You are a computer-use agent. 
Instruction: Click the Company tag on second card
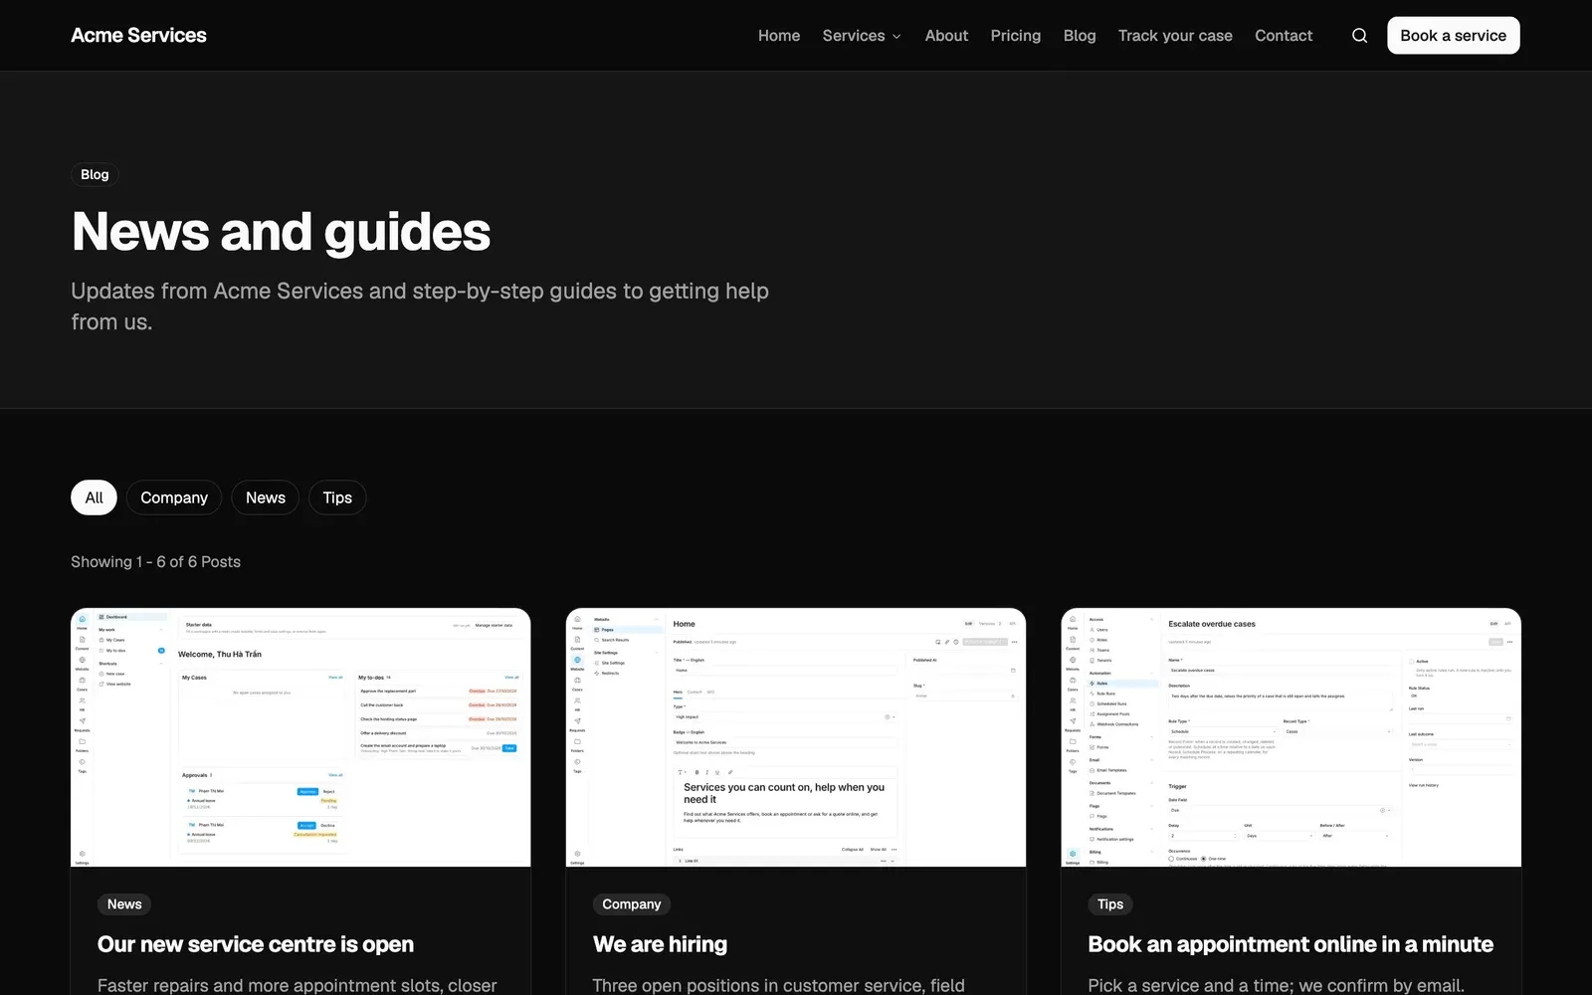(x=632, y=904)
